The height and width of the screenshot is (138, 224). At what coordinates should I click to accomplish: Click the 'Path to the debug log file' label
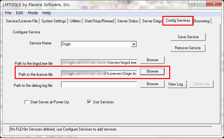pos(33,86)
